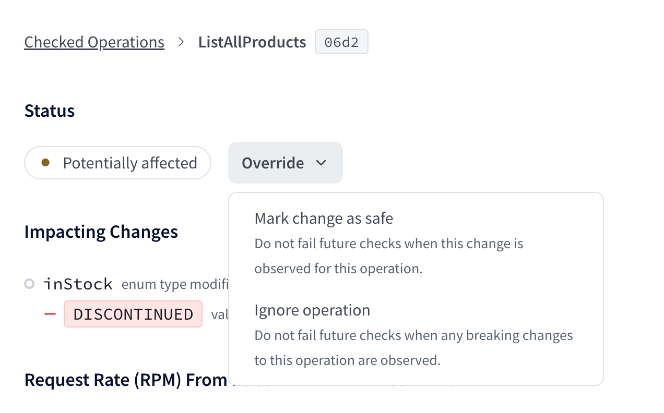
Task: Click the red minus removal marker
Action: (50, 314)
